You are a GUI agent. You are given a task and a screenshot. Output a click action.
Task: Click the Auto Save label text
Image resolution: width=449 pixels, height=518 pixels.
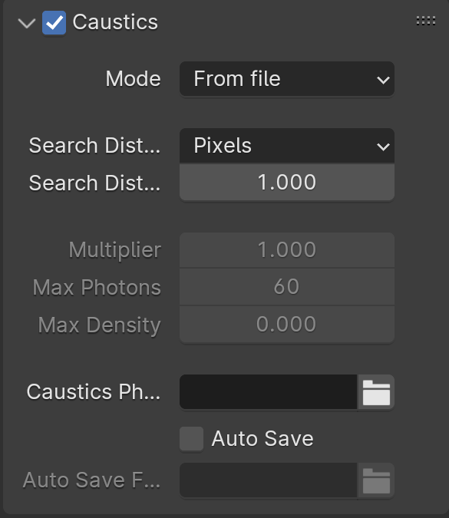pos(262,439)
